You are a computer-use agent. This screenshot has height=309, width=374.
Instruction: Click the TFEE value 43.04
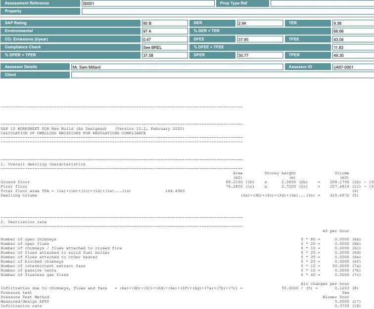pyautogui.click(x=353, y=39)
